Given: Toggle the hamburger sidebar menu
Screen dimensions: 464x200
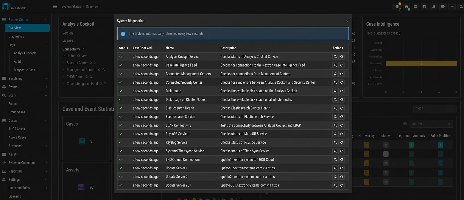Looking at the screenshot, I should 55,6.
